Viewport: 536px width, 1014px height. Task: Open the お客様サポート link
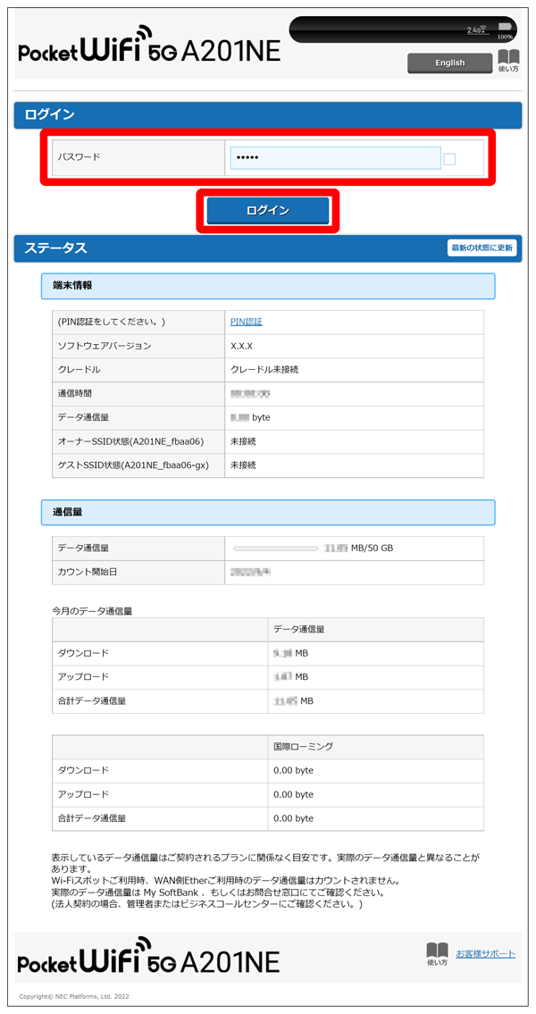pos(485,954)
